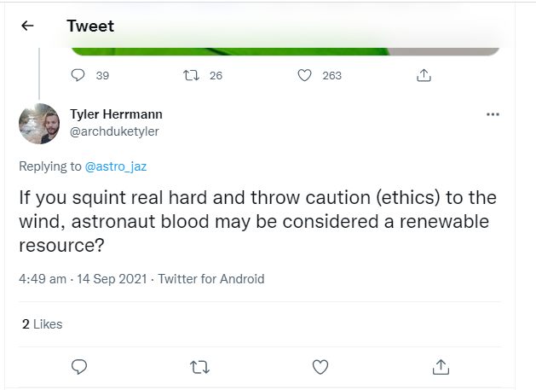Share Tyler Herrmann's tweet
The width and height of the screenshot is (536, 390).
[441, 367]
